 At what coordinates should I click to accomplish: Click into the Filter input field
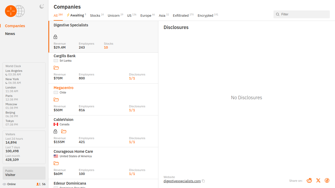(x=301, y=14)
